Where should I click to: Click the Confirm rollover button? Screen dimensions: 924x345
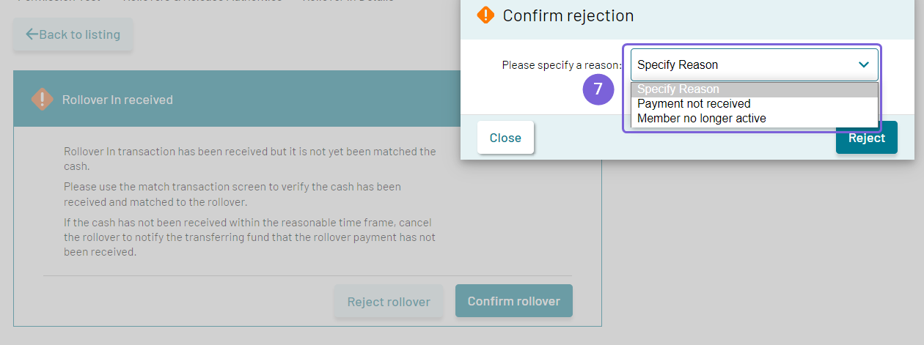pyautogui.click(x=513, y=301)
